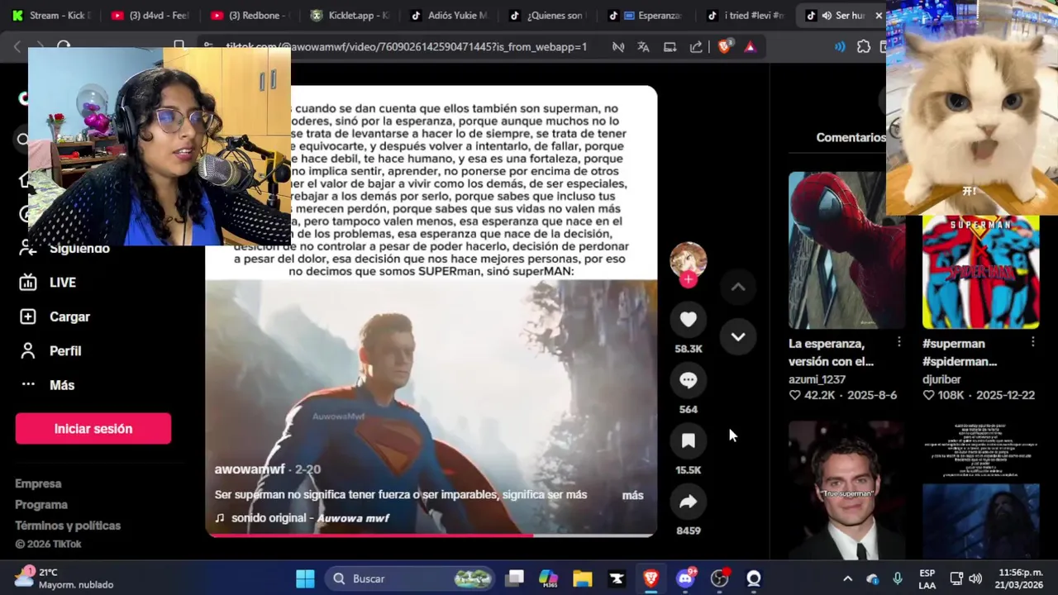Open the video's comments with the speech bubble icon
This screenshot has width=1058, height=595.
[688, 380]
